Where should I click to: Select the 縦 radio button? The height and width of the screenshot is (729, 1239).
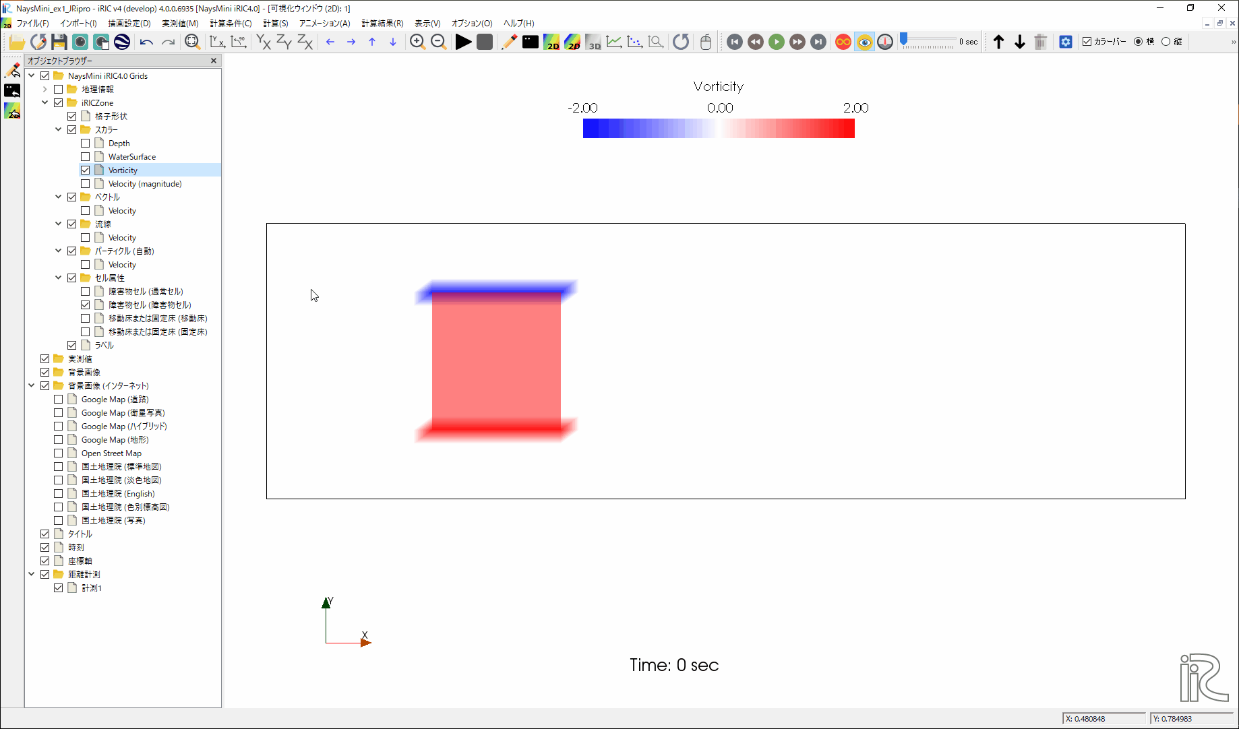tap(1166, 42)
